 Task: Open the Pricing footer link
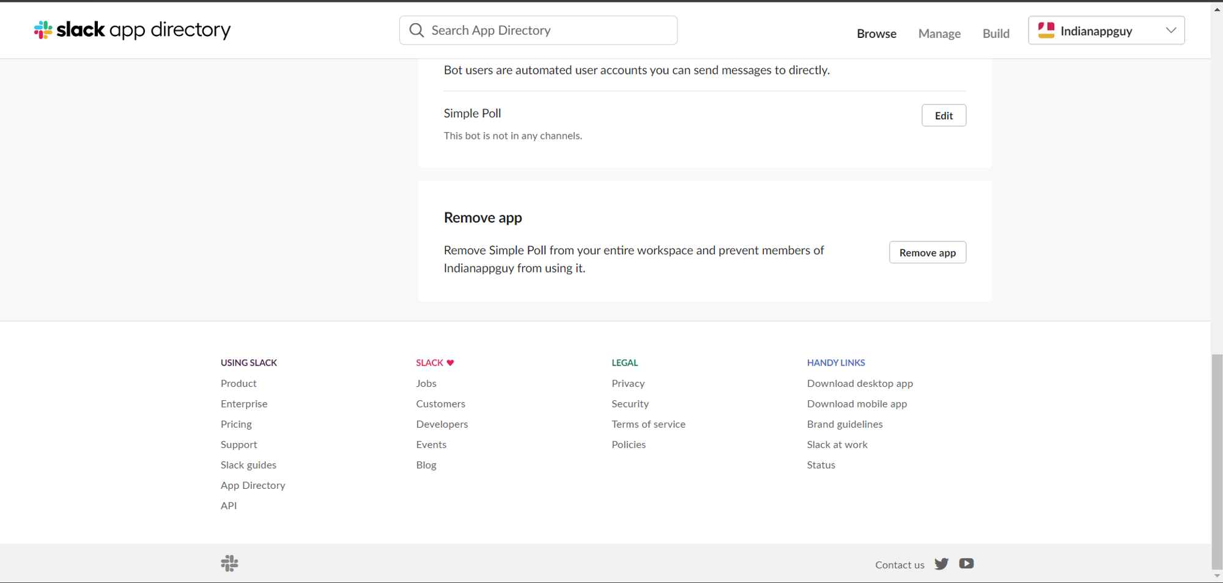[x=236, y=424]
